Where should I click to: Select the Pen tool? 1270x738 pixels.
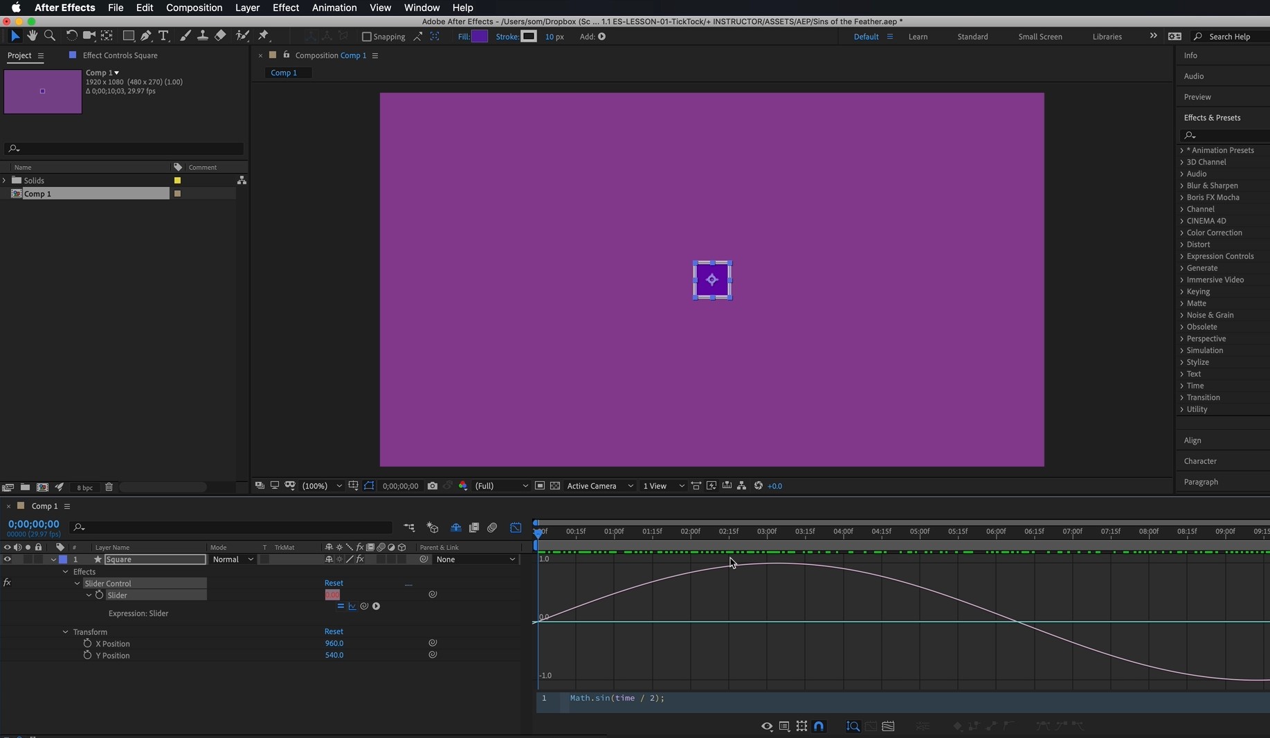pos(146,36)
